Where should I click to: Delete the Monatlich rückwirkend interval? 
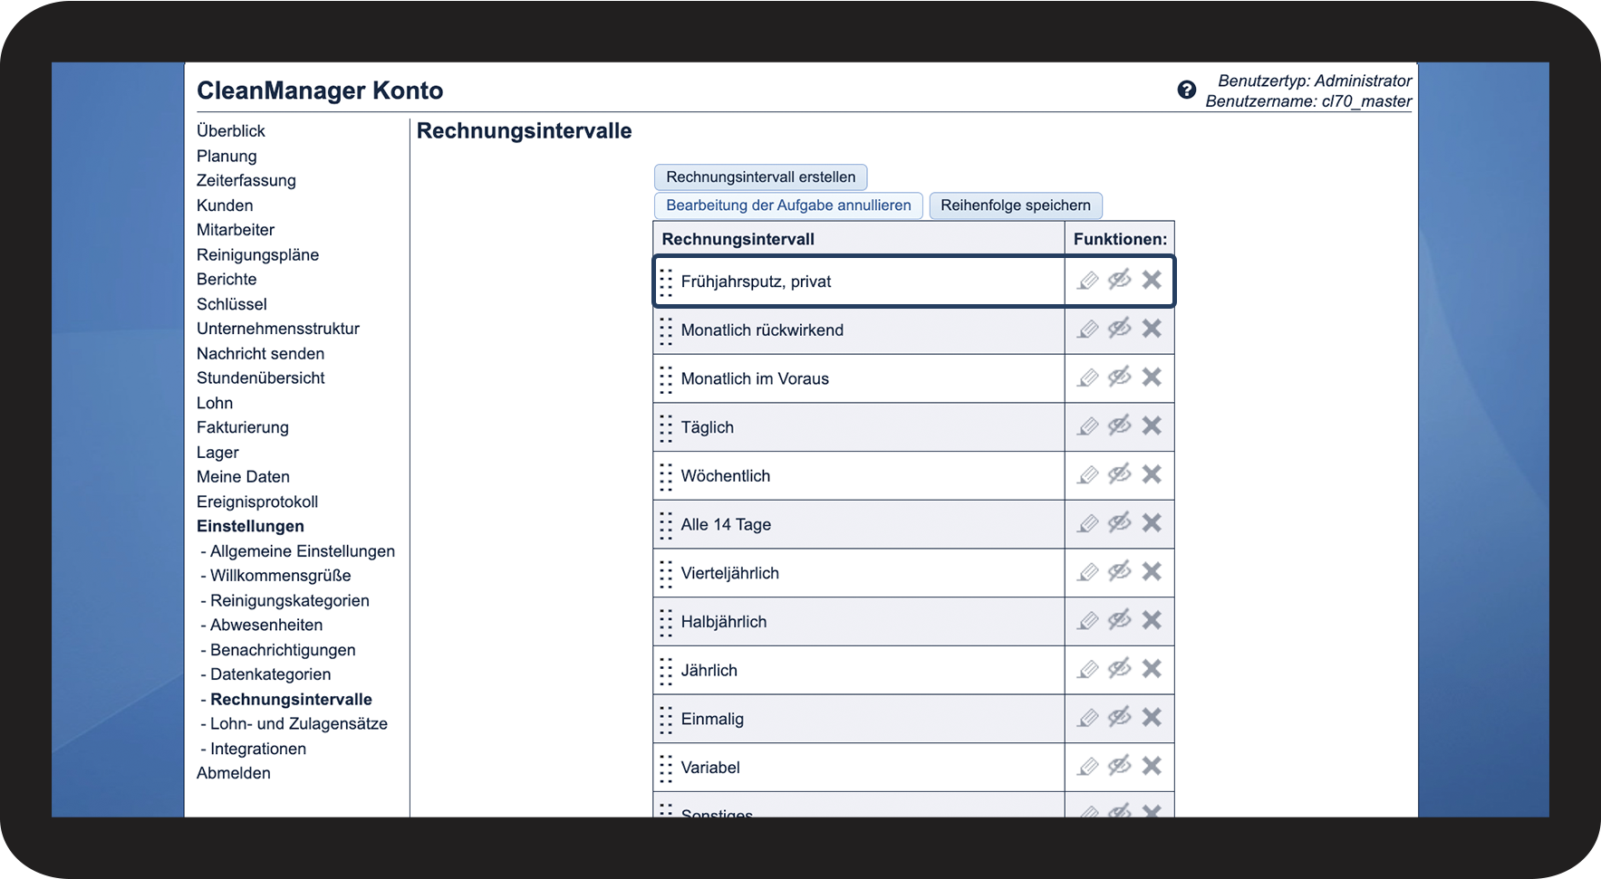point(1152,329)
